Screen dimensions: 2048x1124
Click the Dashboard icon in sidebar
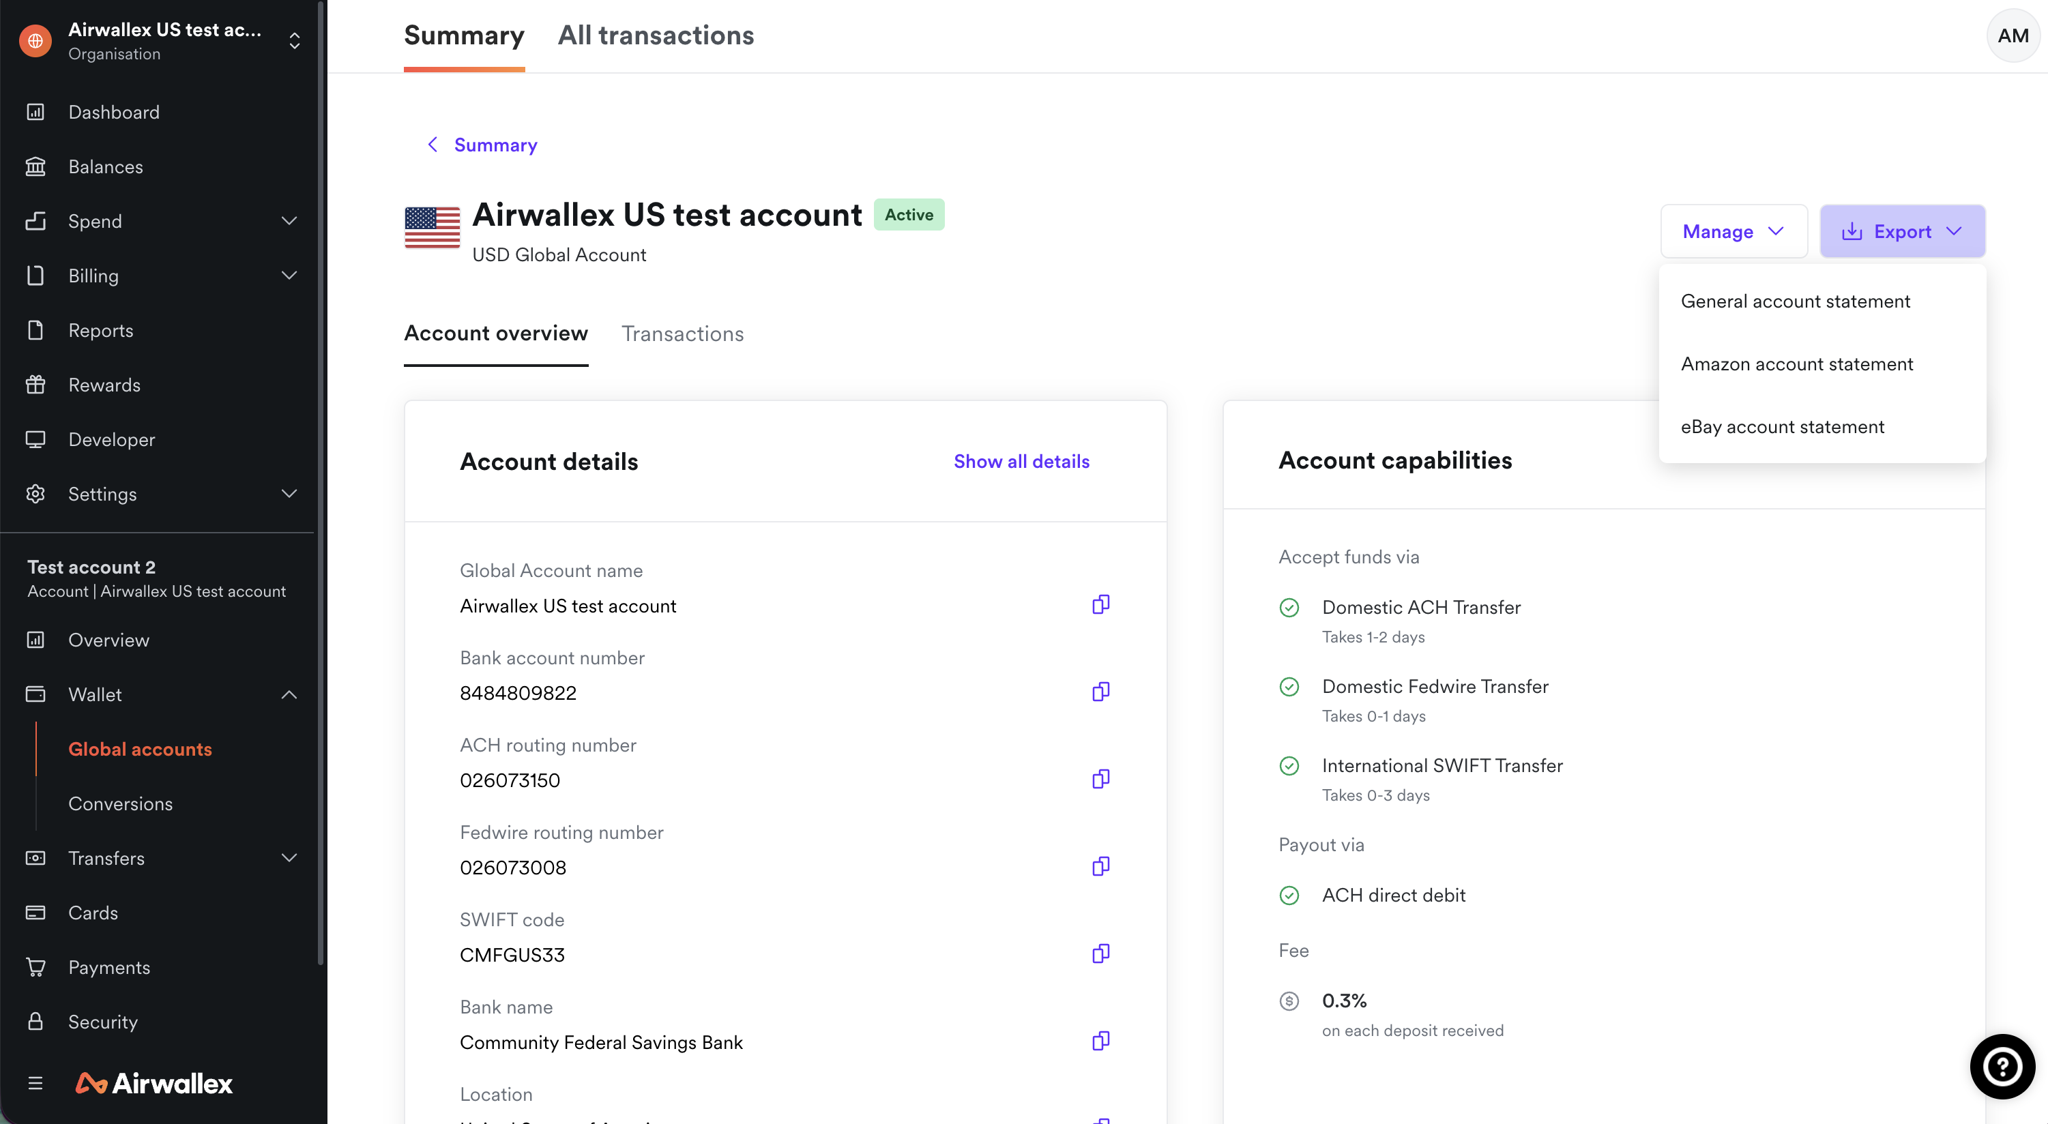35,112
